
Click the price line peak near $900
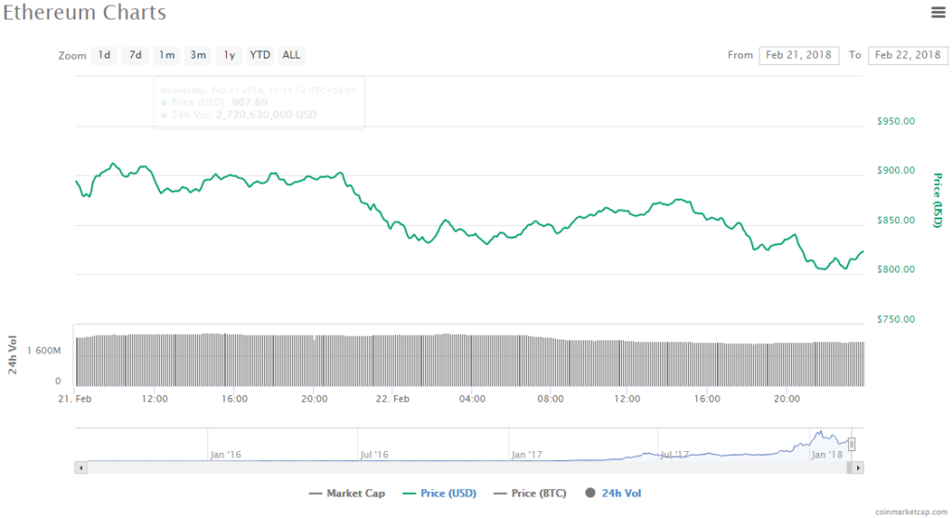point(113,164)
